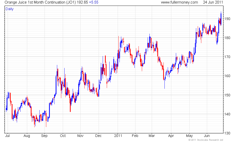Click the Mar month axis label
This screenshot has width=244, height=142.
pyautogui.click(x=152, y=136)
